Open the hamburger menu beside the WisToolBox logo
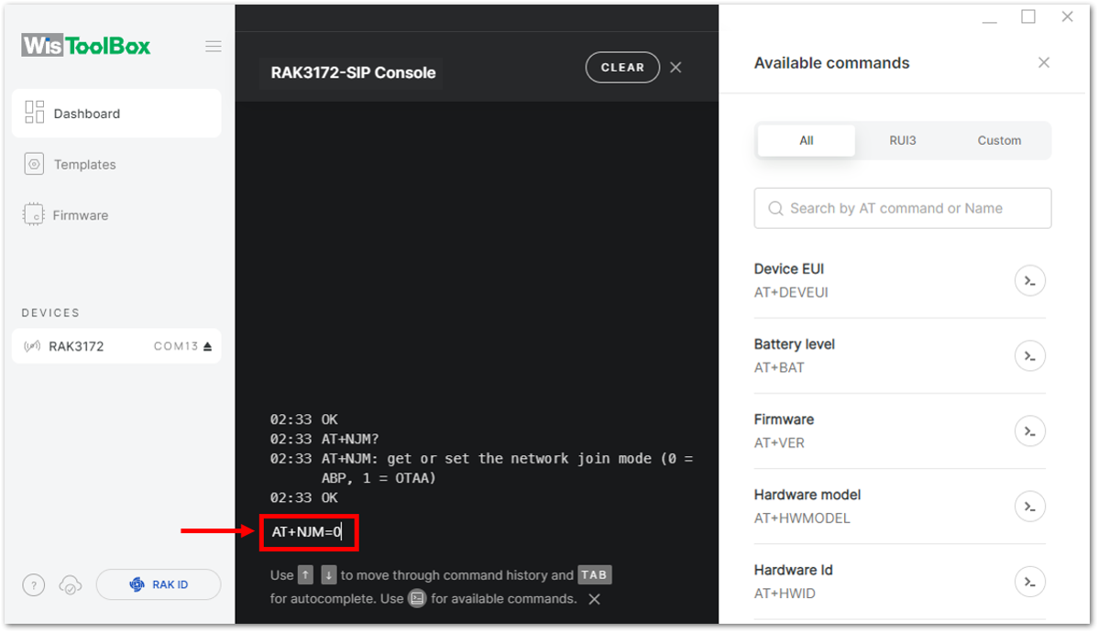Viewport: 1098px width, 632px height. coord(214,46)
